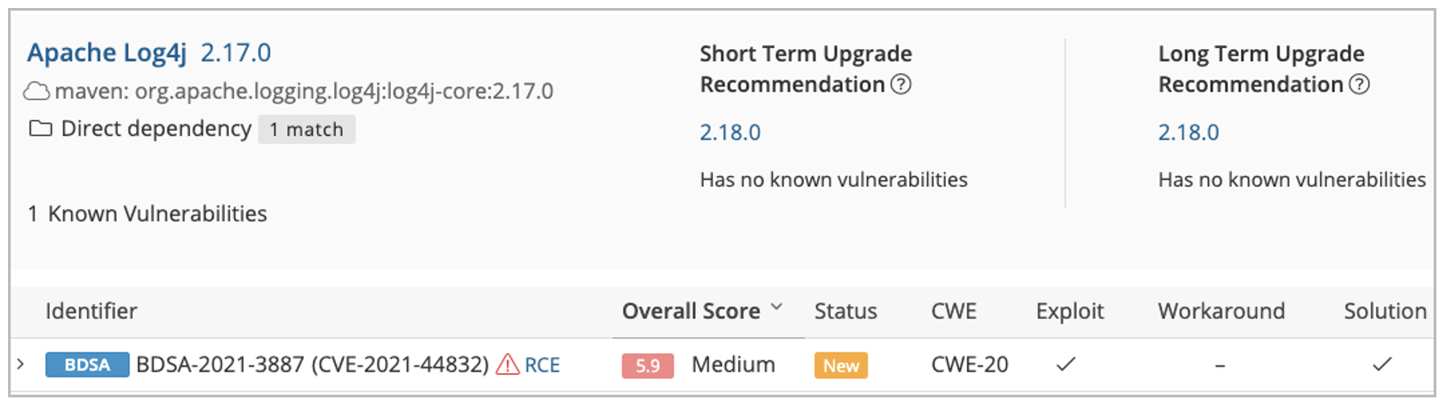Open Long Term Upgrade Recommendation help icon
1442x407 pixels.
tap(1359, 84)
